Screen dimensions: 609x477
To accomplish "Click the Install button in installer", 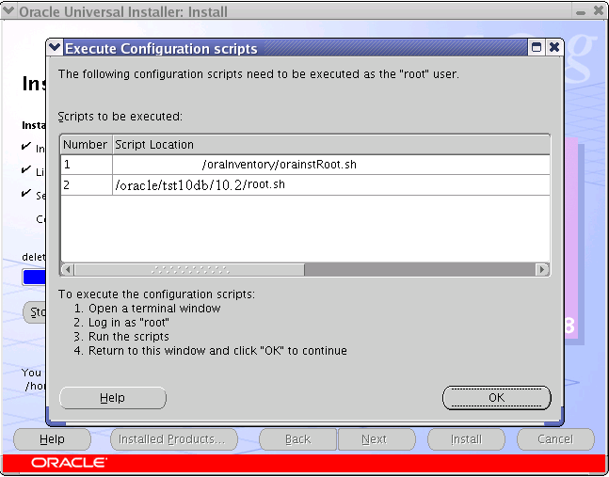I will tap(466, 439).
